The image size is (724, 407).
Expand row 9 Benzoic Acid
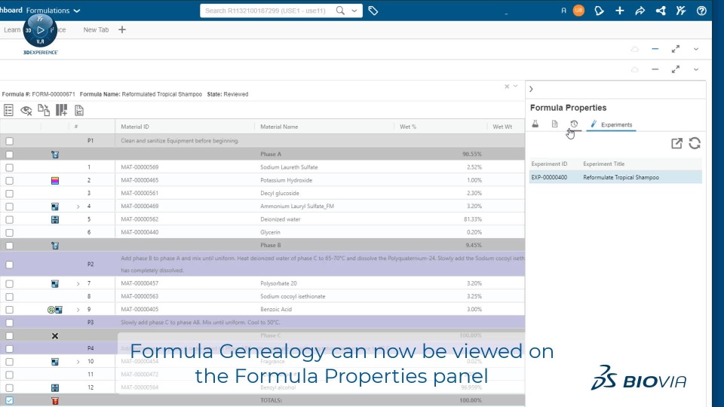click(x=78, y=310)
